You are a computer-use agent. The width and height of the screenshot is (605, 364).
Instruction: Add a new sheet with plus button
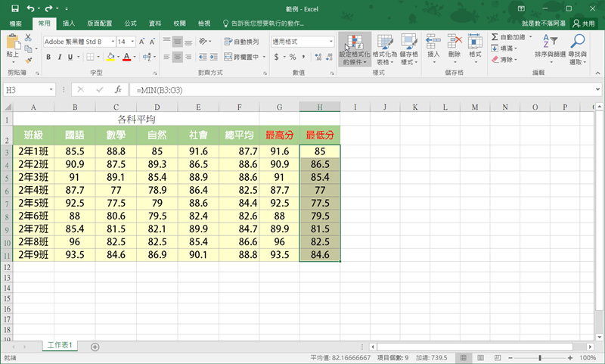(x=95, y=346)
